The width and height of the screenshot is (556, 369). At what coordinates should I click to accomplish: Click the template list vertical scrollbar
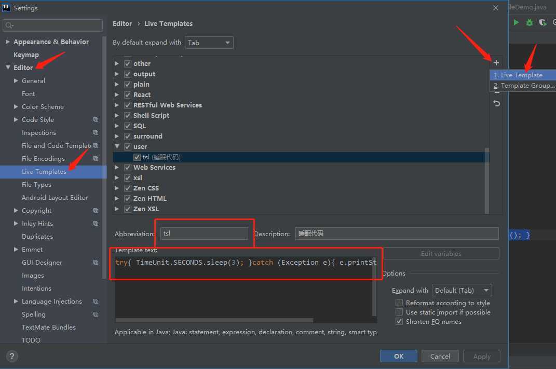coord(487,180)
